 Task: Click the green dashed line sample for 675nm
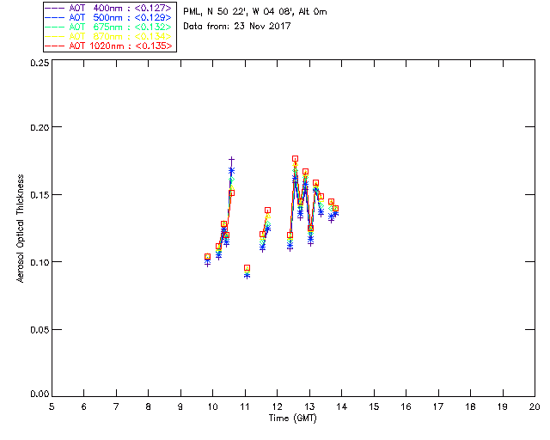coord(55,27)
